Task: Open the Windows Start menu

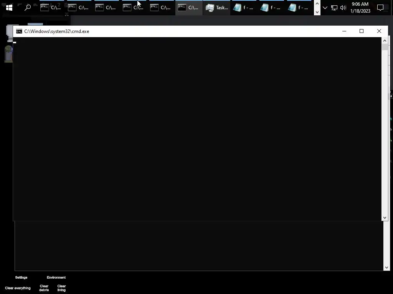Action: pos(9,8)
